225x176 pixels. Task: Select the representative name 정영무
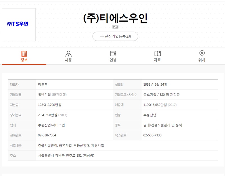[43, 84]
